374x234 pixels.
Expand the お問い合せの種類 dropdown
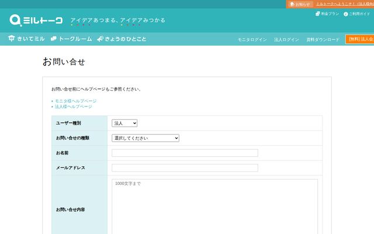[x=146, y=138]
